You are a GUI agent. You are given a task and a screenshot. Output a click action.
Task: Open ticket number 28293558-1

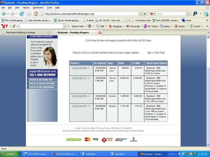click(x=81, y=68)
